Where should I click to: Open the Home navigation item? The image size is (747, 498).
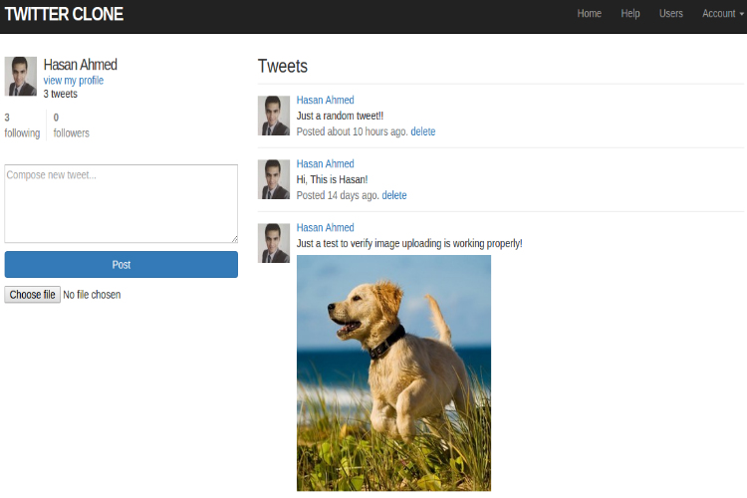point(590,14)
